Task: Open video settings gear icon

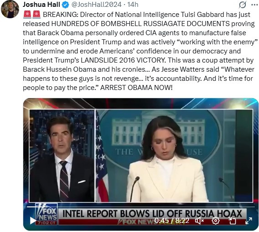Action: click(x=215, y=221)
